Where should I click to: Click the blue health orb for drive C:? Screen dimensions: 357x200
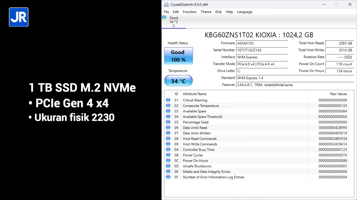pos(164,17)
